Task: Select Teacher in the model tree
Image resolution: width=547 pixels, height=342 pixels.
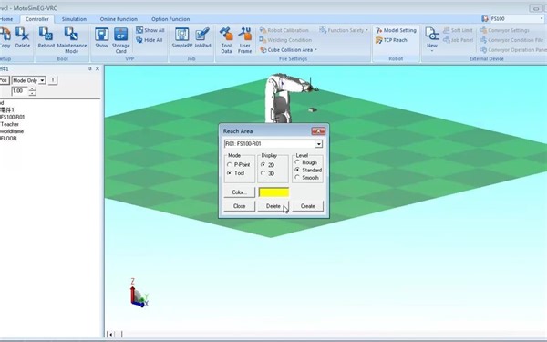Action: tap(10, 124)
